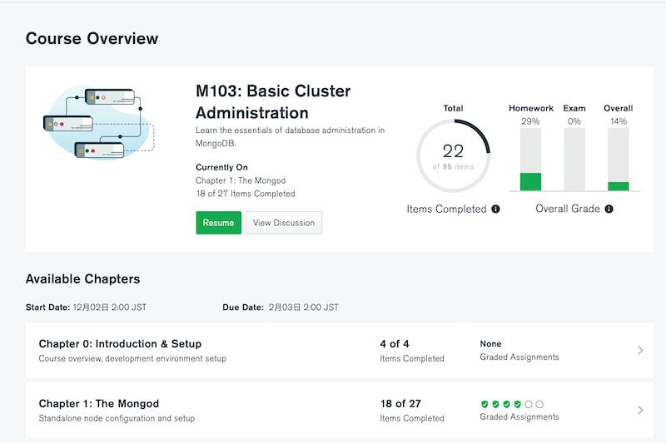The width and height of the screenshot is (666, 443).
Task: Click the Course Overview heading
Action: pyautogui.click(x=92, y=38)
